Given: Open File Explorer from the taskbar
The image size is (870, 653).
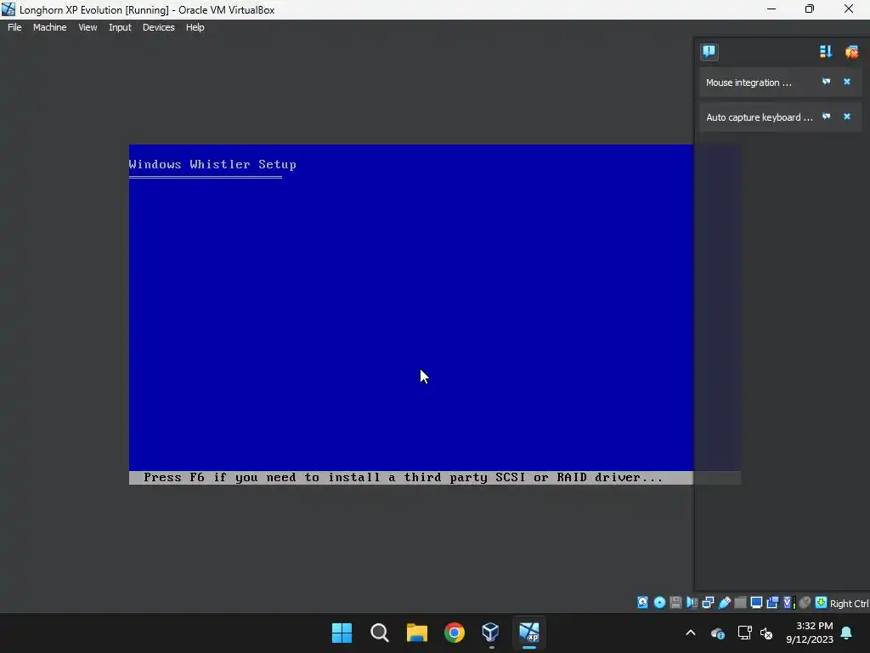Looking at the screenshot, I should pos(416,633).
